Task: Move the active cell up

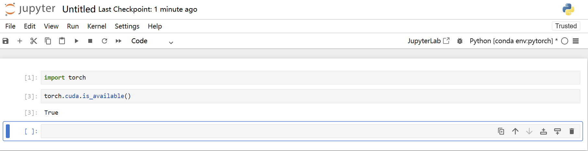Action: [x=515, y=131]
